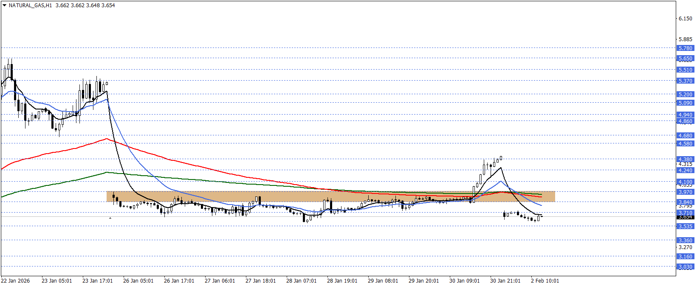This screenshot has width=697, height=286.
Task: Select the 28 Jan 07:01 time marker
Action: [301, 281]
